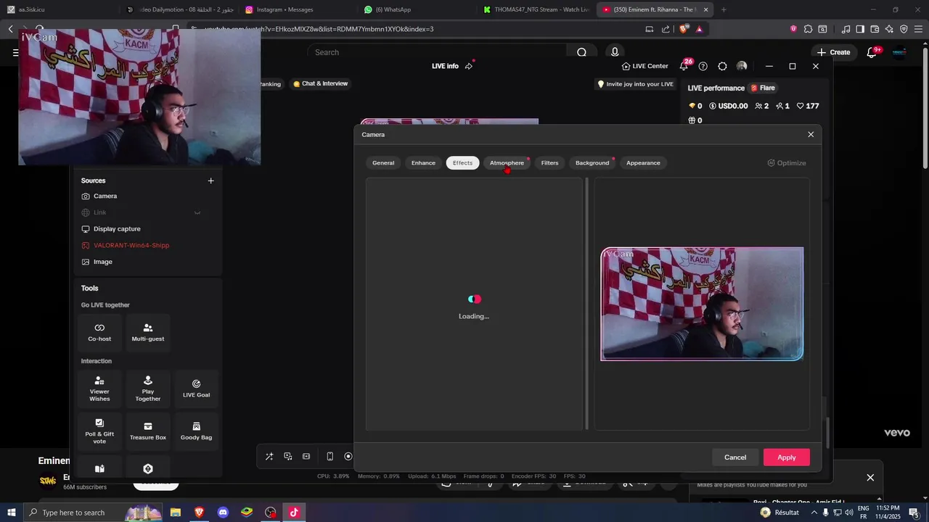
Task: Open TikTok LIVE Studio taskbar icon
Action: 294,513
